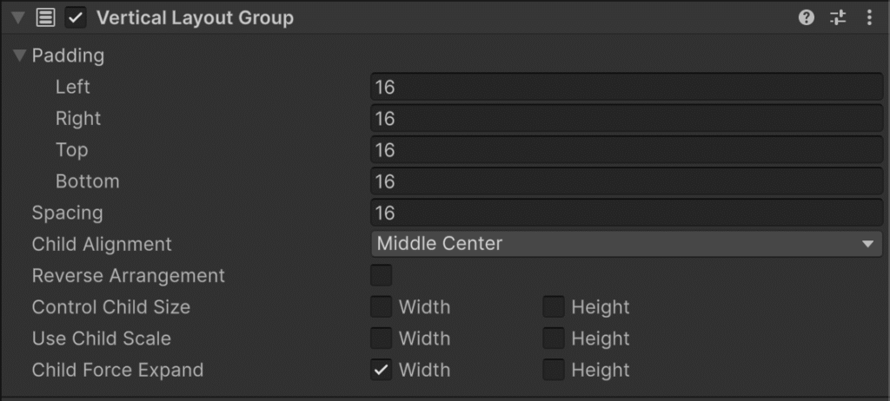Click the Left padding input field

pos(627,87)
